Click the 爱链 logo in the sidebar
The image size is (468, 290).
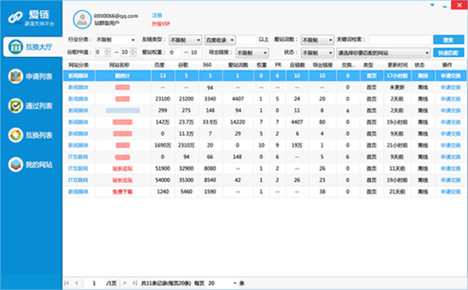tap(31, 18)
